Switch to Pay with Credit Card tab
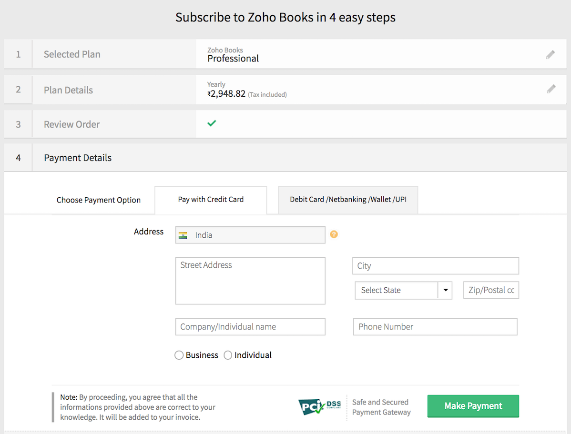The height and width of the screenshot is (434, 571). (x=211, y=200)
